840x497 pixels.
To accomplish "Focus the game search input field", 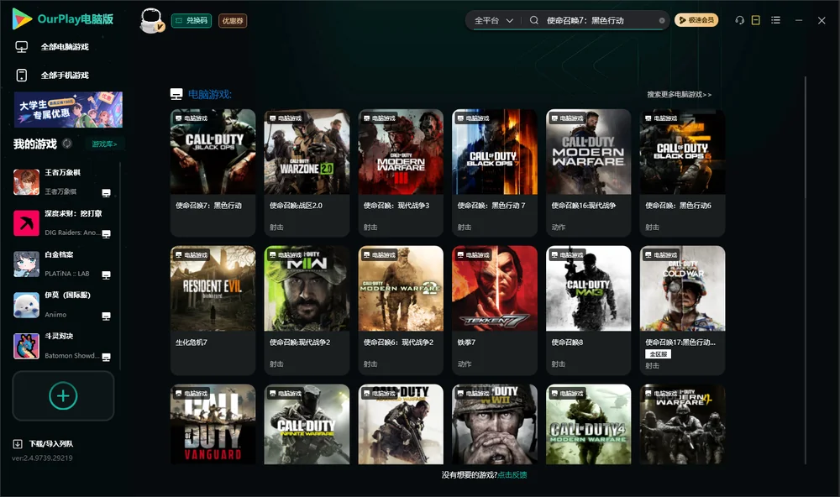I will (601, 20).
